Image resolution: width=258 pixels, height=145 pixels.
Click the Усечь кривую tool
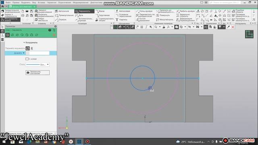point(144,11)
